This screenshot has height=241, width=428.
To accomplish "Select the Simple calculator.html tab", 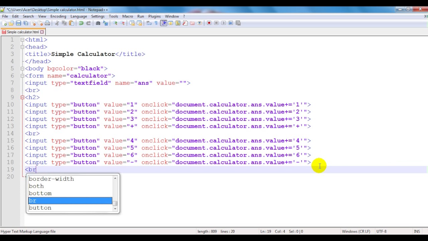I will pyautogui.click(x=23, y=32).
